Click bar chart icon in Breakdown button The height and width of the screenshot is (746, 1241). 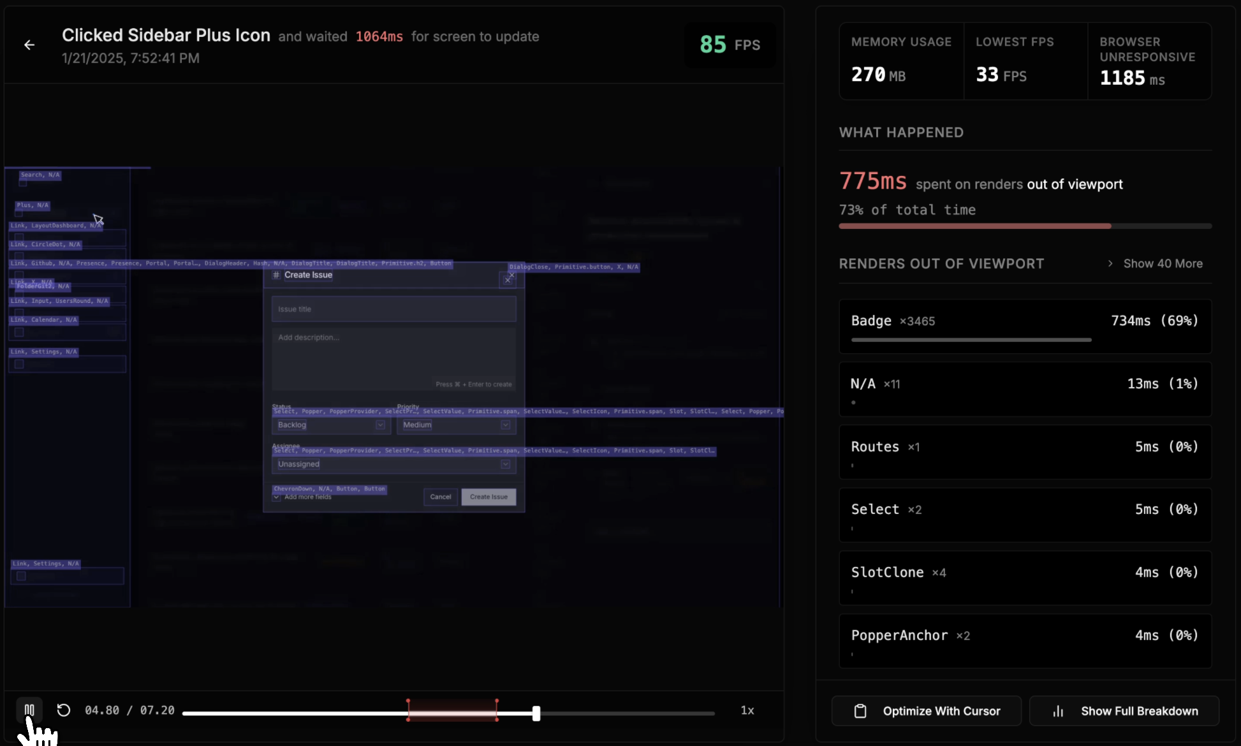[x=1058, y=711]
